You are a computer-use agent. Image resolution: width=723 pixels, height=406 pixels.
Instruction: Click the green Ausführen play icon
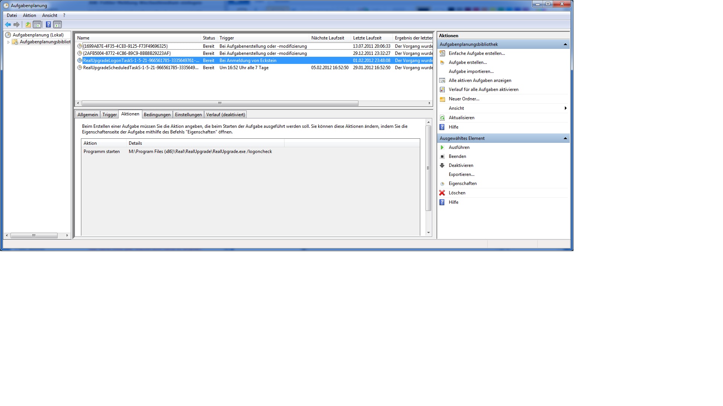(442, 147)
